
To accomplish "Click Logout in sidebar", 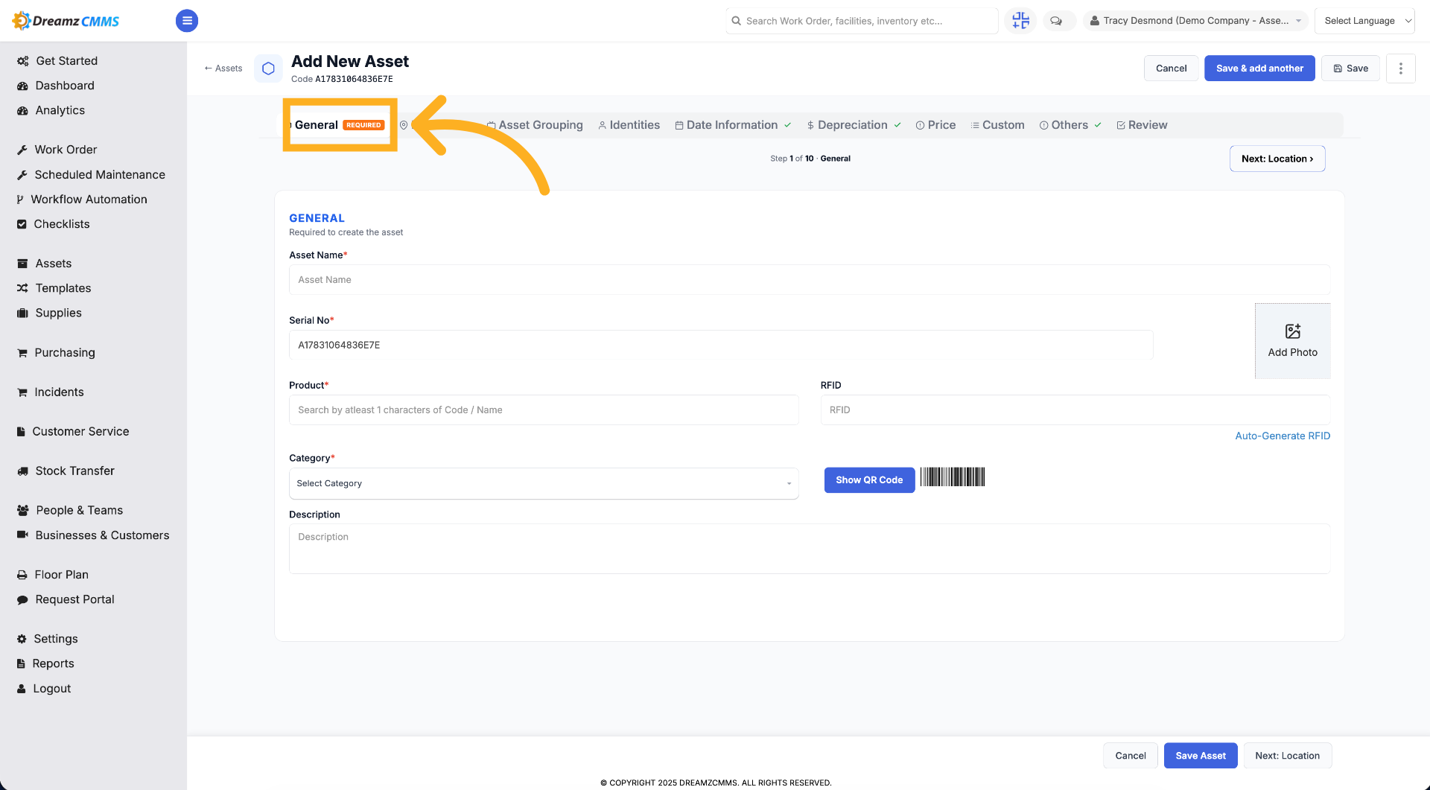I will (x=51, y=689).
